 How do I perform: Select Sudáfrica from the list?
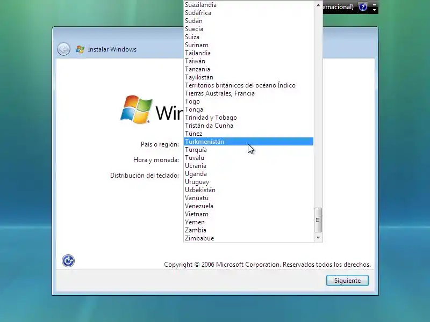[x=248, y=13]
